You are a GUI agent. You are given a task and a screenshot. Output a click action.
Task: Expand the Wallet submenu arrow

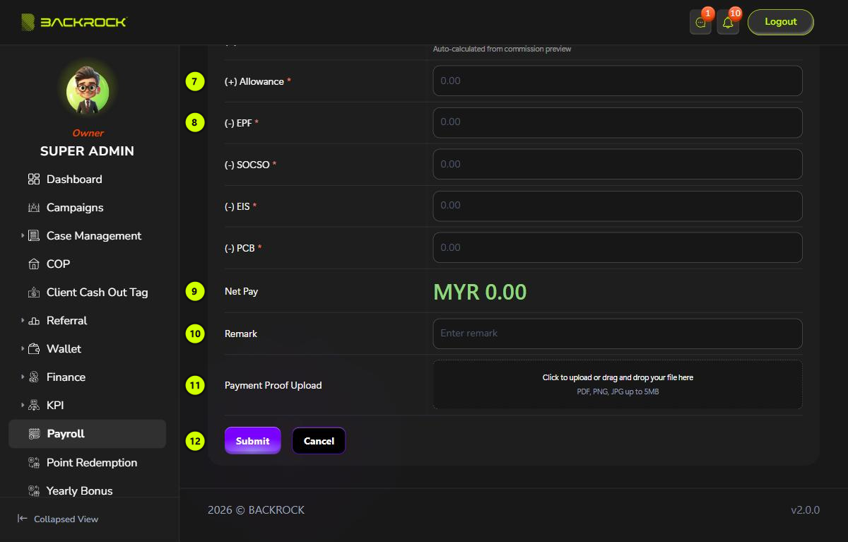click(23, 349)
